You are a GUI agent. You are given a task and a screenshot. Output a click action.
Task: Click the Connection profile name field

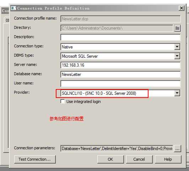pyautogui.click(x=120, y=19)
